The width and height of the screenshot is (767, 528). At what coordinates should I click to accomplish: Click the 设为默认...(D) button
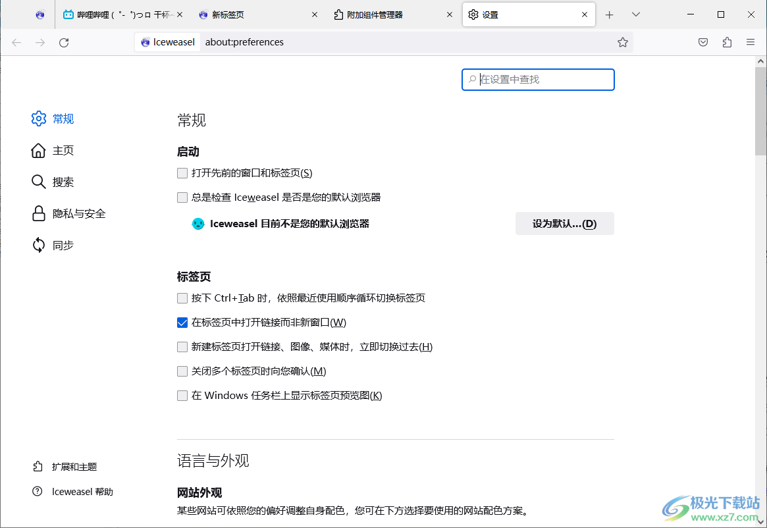(x=564, y=224)
